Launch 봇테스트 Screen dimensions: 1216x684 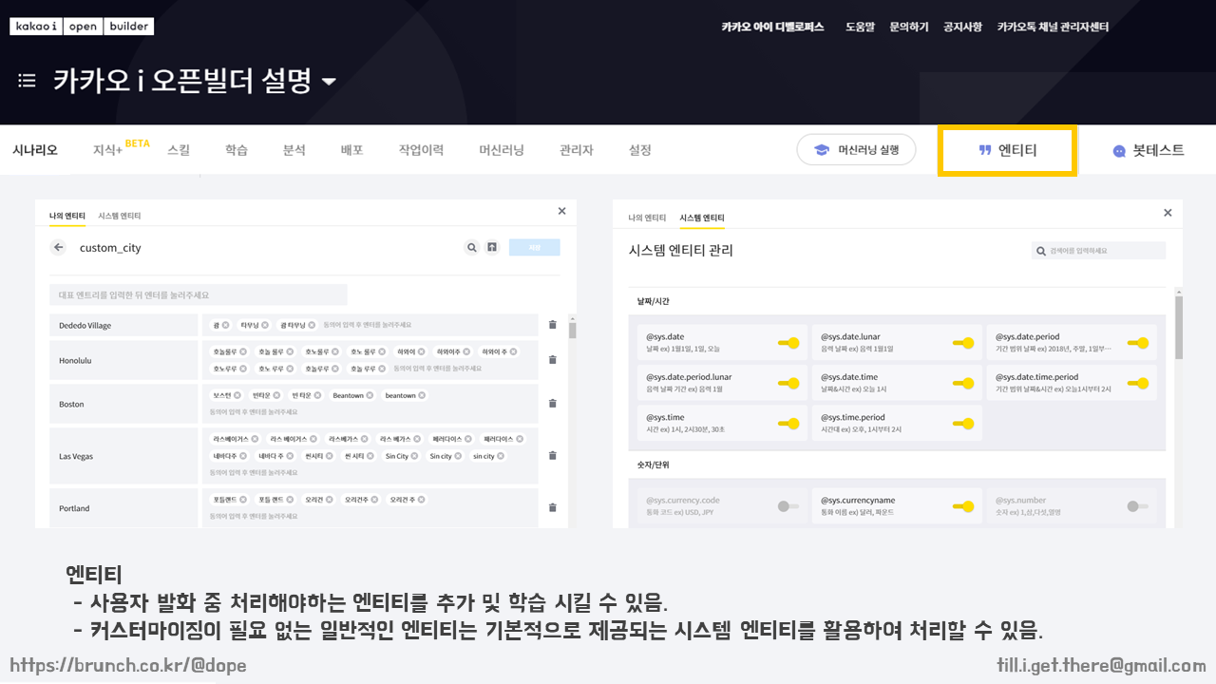pyautogui.click(x=1149, y=150)
